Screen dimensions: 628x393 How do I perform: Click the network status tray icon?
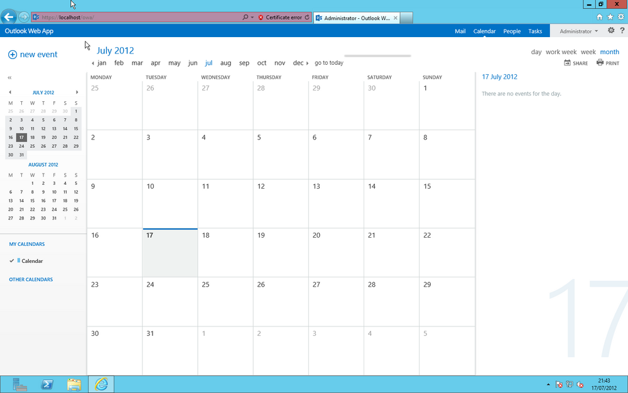(x=569, y=385)
